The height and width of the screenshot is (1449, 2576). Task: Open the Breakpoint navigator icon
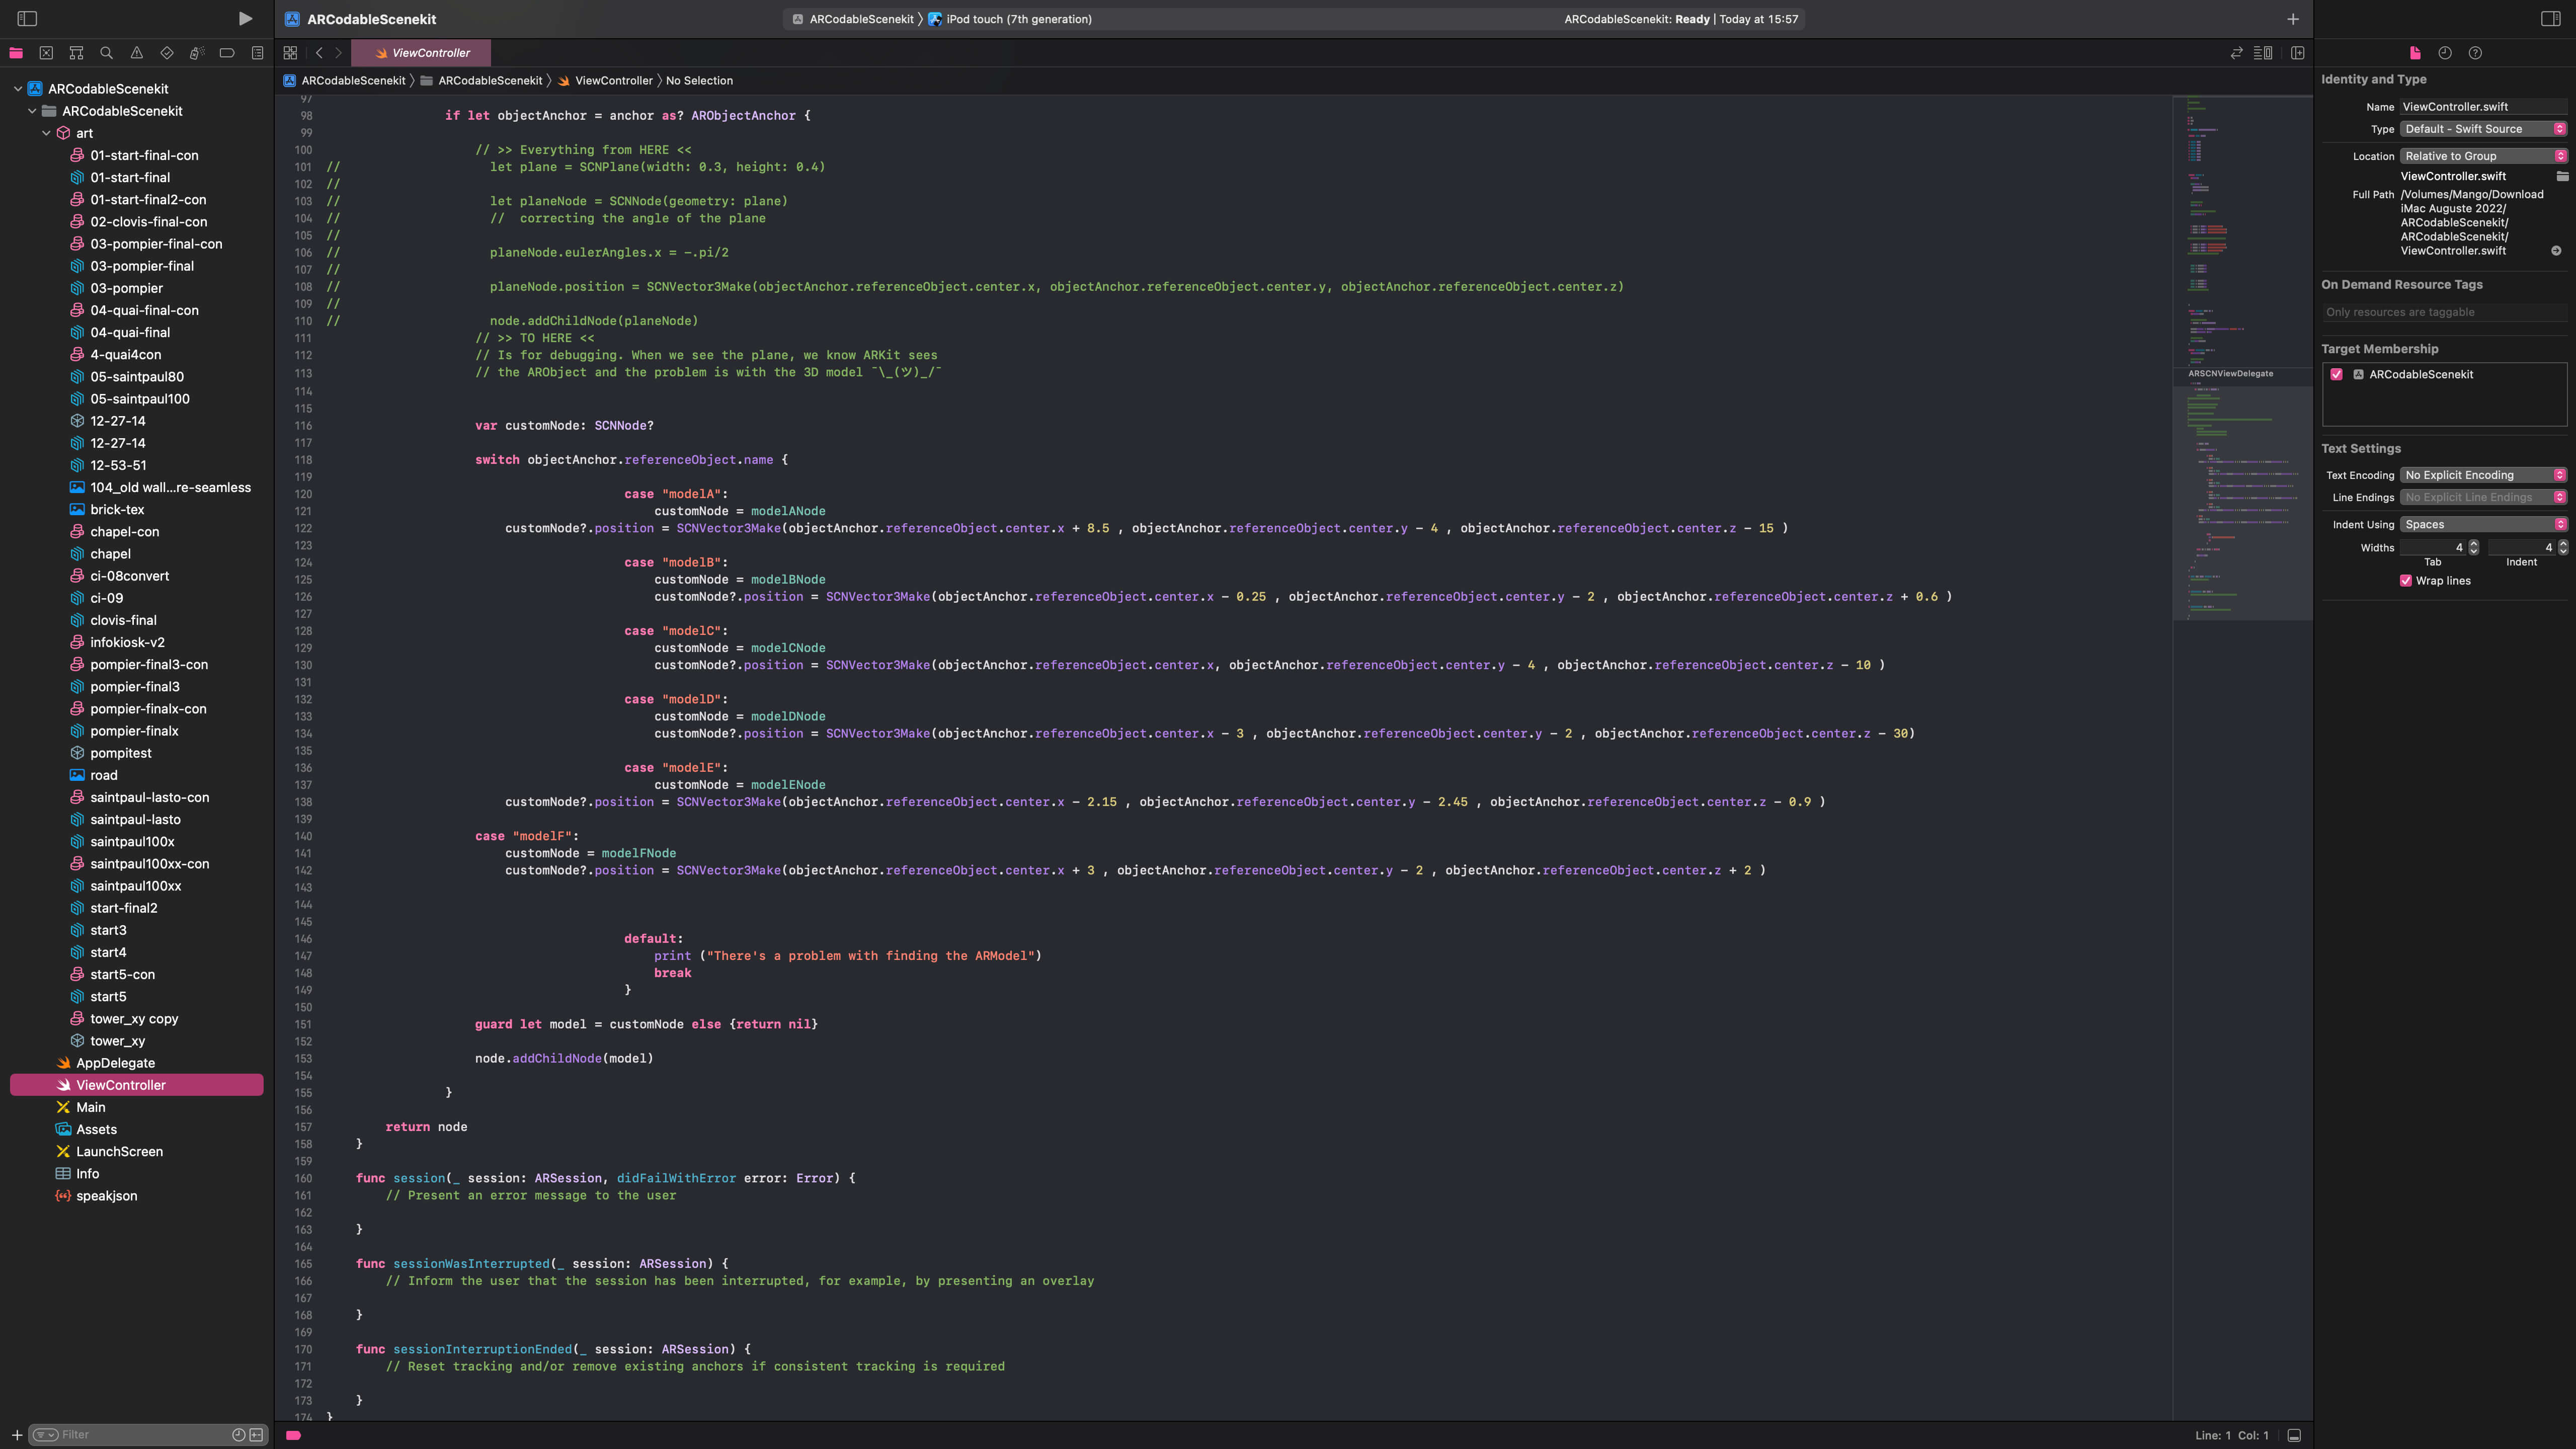227,53
